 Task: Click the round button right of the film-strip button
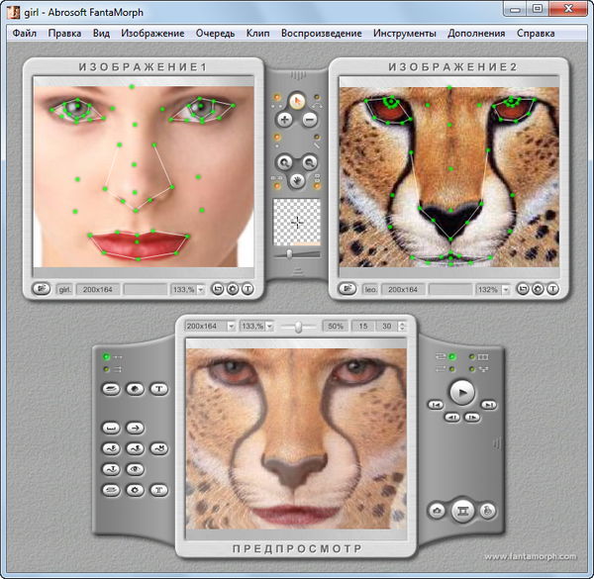pos(488,512)
